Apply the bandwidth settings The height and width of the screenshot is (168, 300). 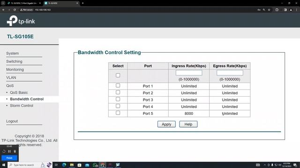[x=166, y=124]
